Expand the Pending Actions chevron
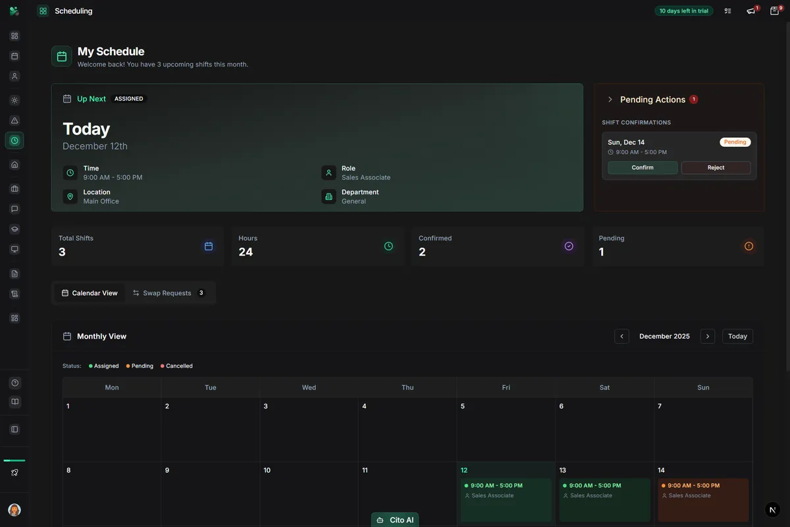The width and height of the screenshot is (790, 527). click(610, 99)
